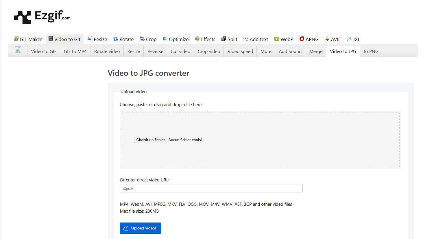Screen dimensions: 421x239
Task: Open the Effects palette icon
Action: click(197, 39)
